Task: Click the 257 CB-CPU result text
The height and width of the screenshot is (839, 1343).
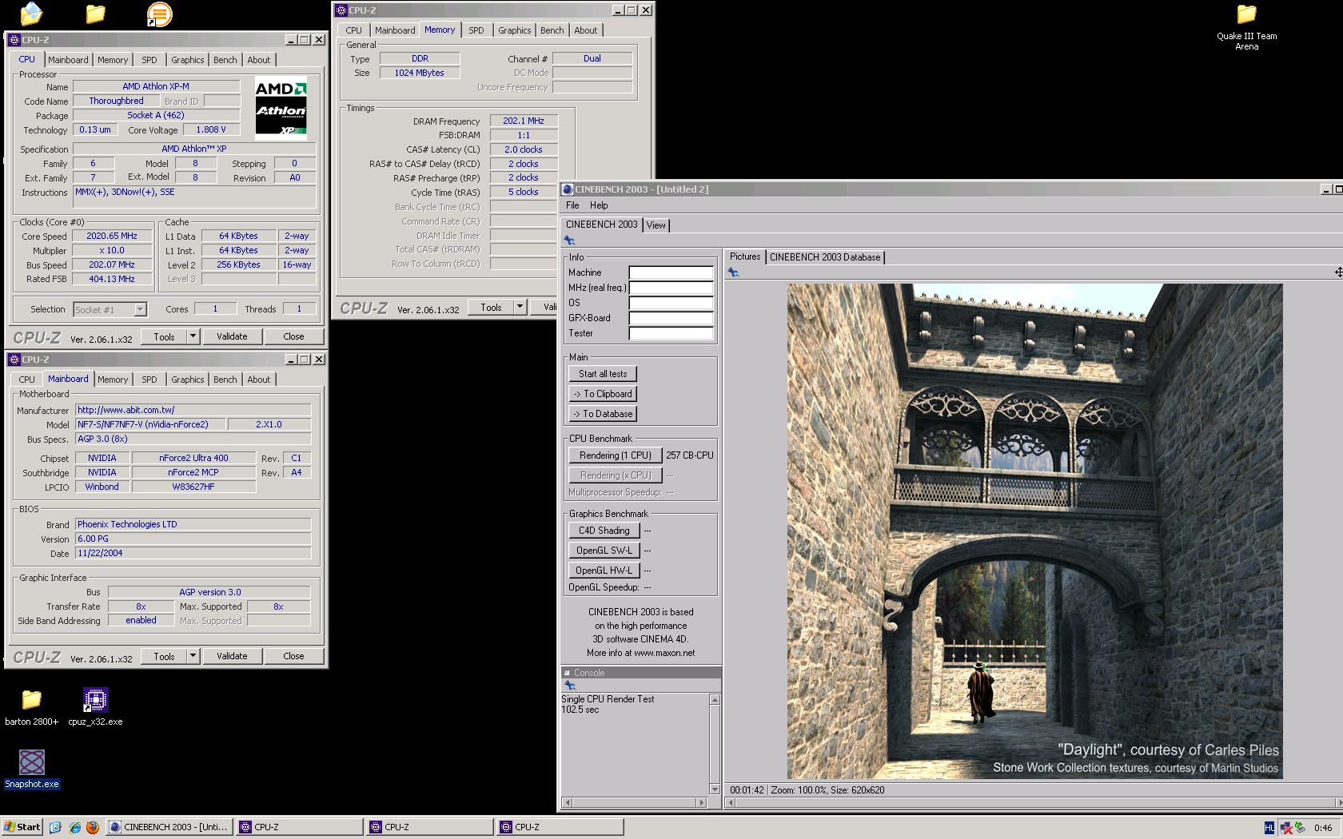Action: (x=690, y=455)
